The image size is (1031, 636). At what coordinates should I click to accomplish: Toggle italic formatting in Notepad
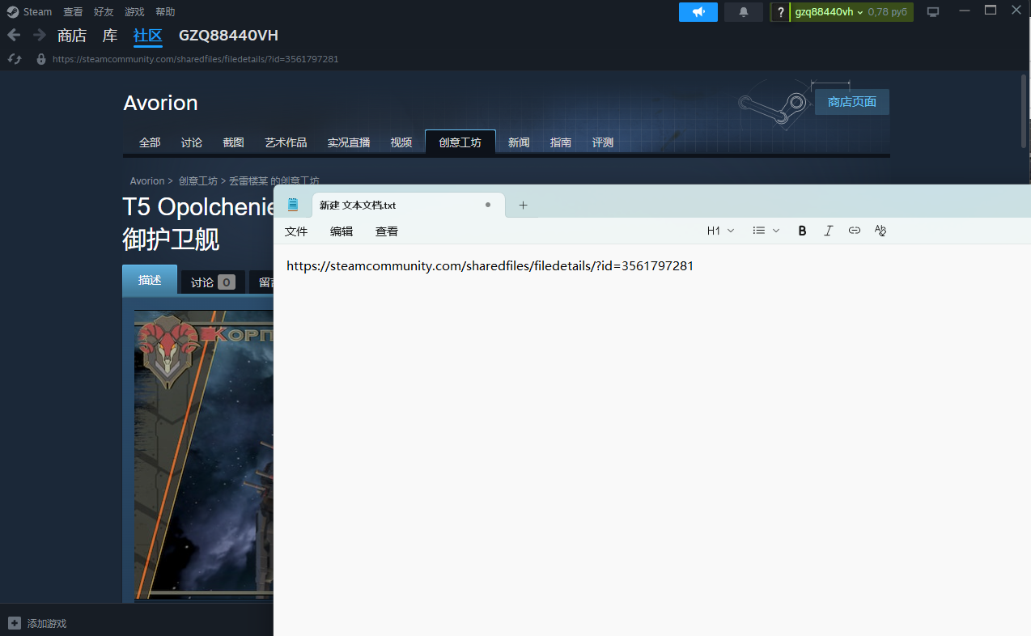pyautogui.click(x=828, y=231)
